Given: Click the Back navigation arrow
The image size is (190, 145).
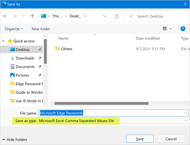Looking at the screenshot, I should tap(5, 16).
